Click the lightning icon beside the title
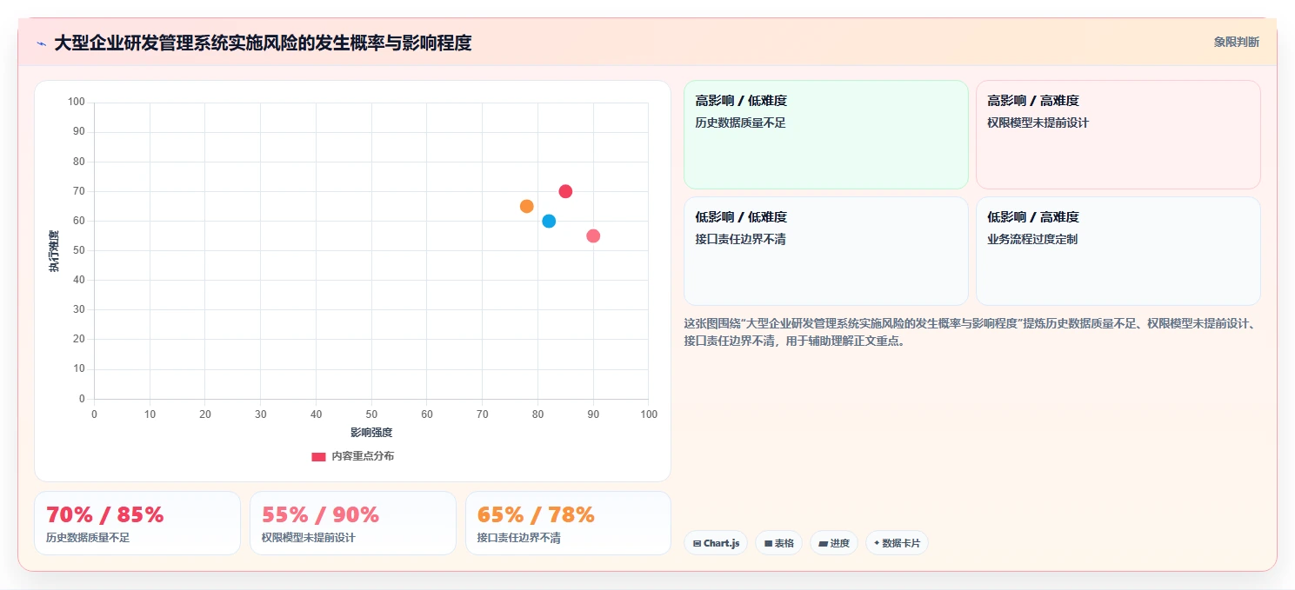Screen dimensions: 1295x590 click(41, 43)
